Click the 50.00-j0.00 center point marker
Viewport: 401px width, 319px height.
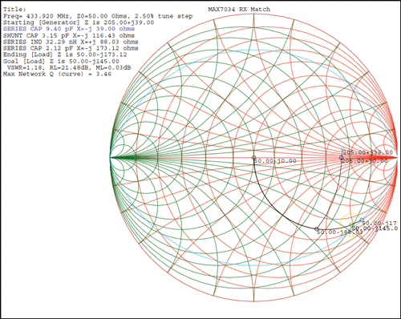click(253, 157)
